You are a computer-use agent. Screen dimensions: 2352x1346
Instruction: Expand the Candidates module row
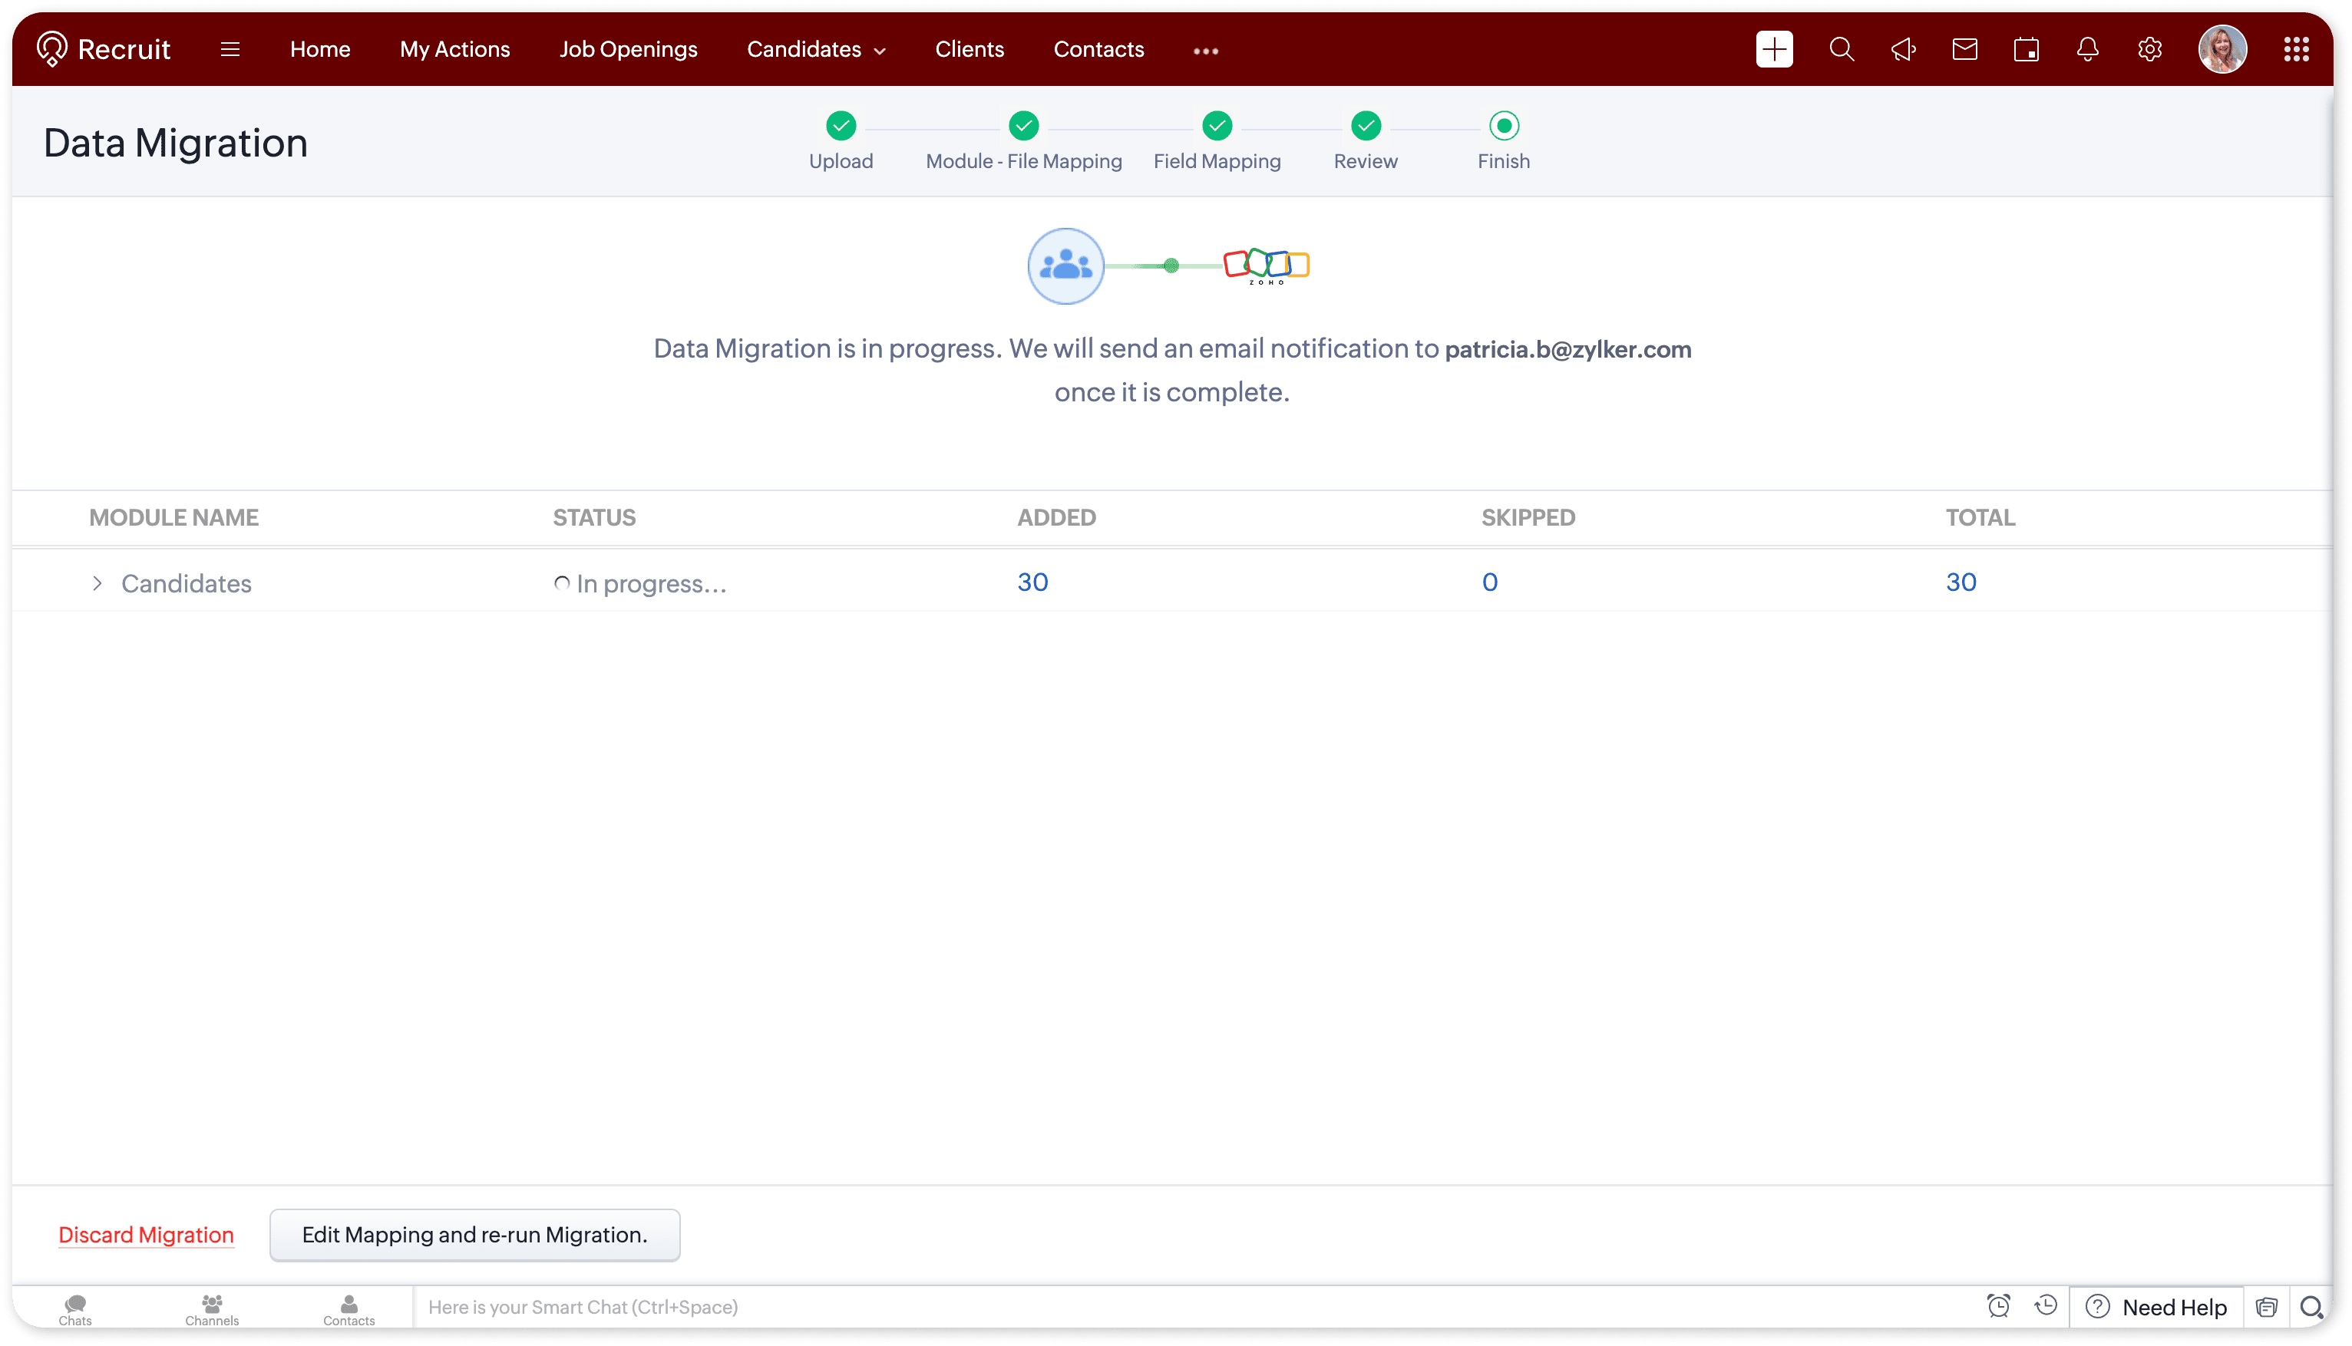click(x=97, y=583)
